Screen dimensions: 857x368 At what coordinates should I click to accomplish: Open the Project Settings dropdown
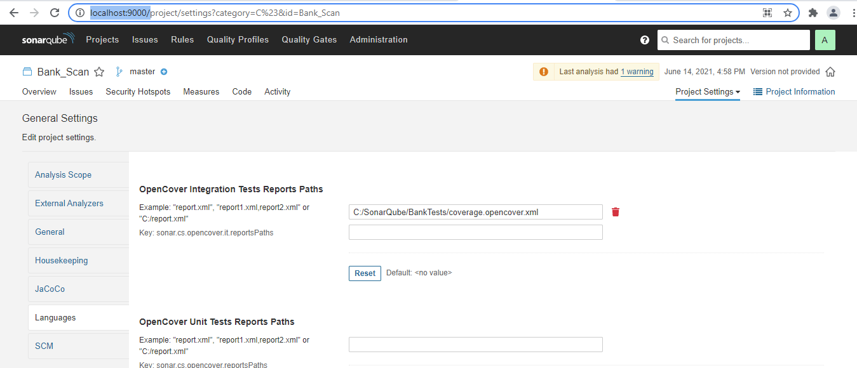tap(707, 91)
